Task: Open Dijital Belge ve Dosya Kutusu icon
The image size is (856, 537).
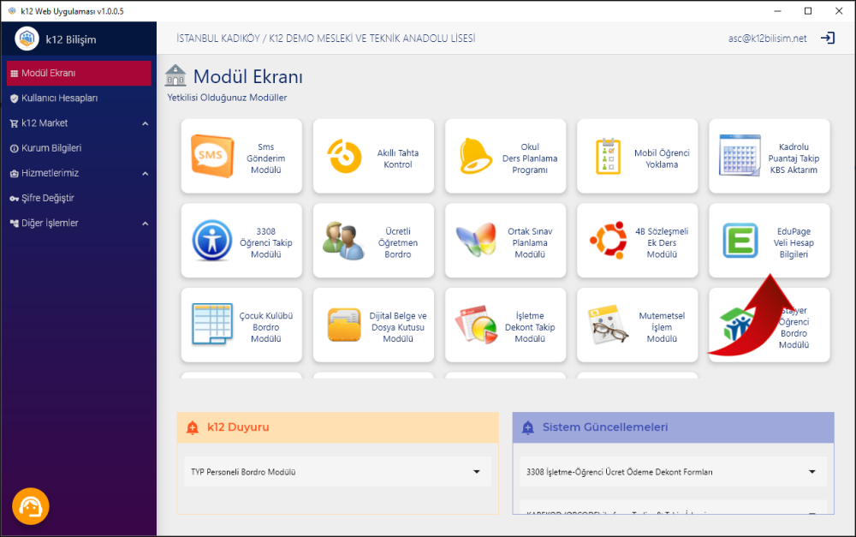Action: tap(344, 325)
